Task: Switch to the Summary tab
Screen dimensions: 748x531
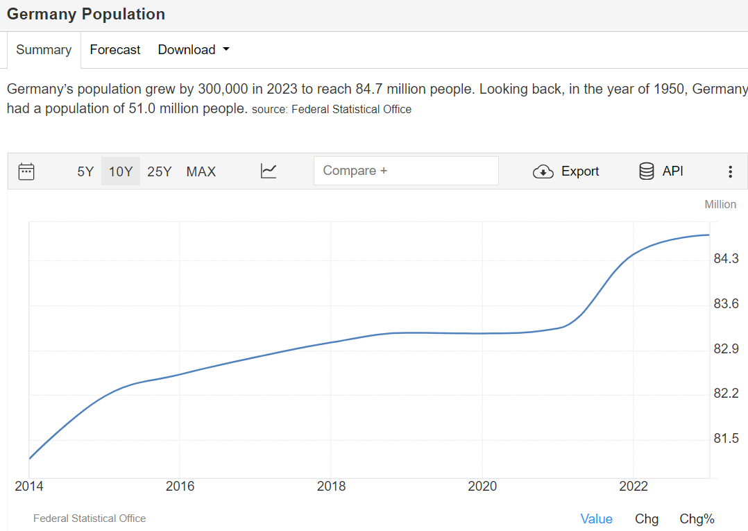Action: click(x=44, y=50)
